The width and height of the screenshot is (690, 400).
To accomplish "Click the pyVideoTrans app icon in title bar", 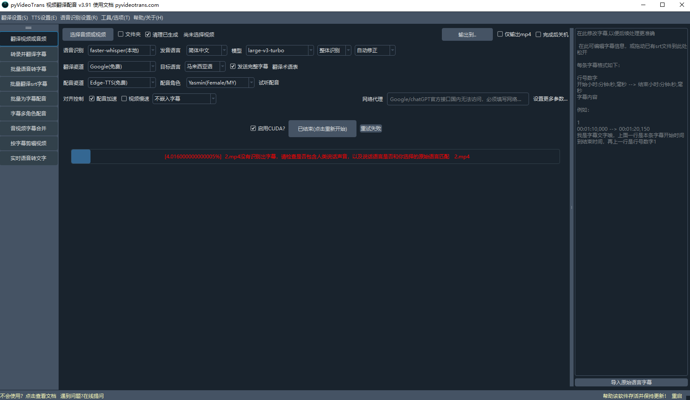I will [5, 5].
